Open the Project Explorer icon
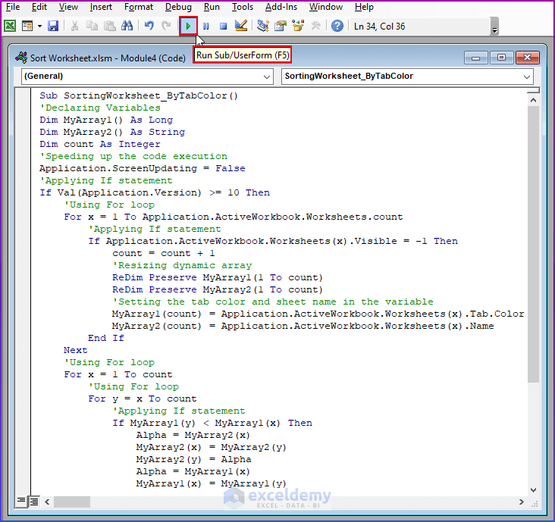Viewport: 555px width, 522px height. [x=263, y=26]
